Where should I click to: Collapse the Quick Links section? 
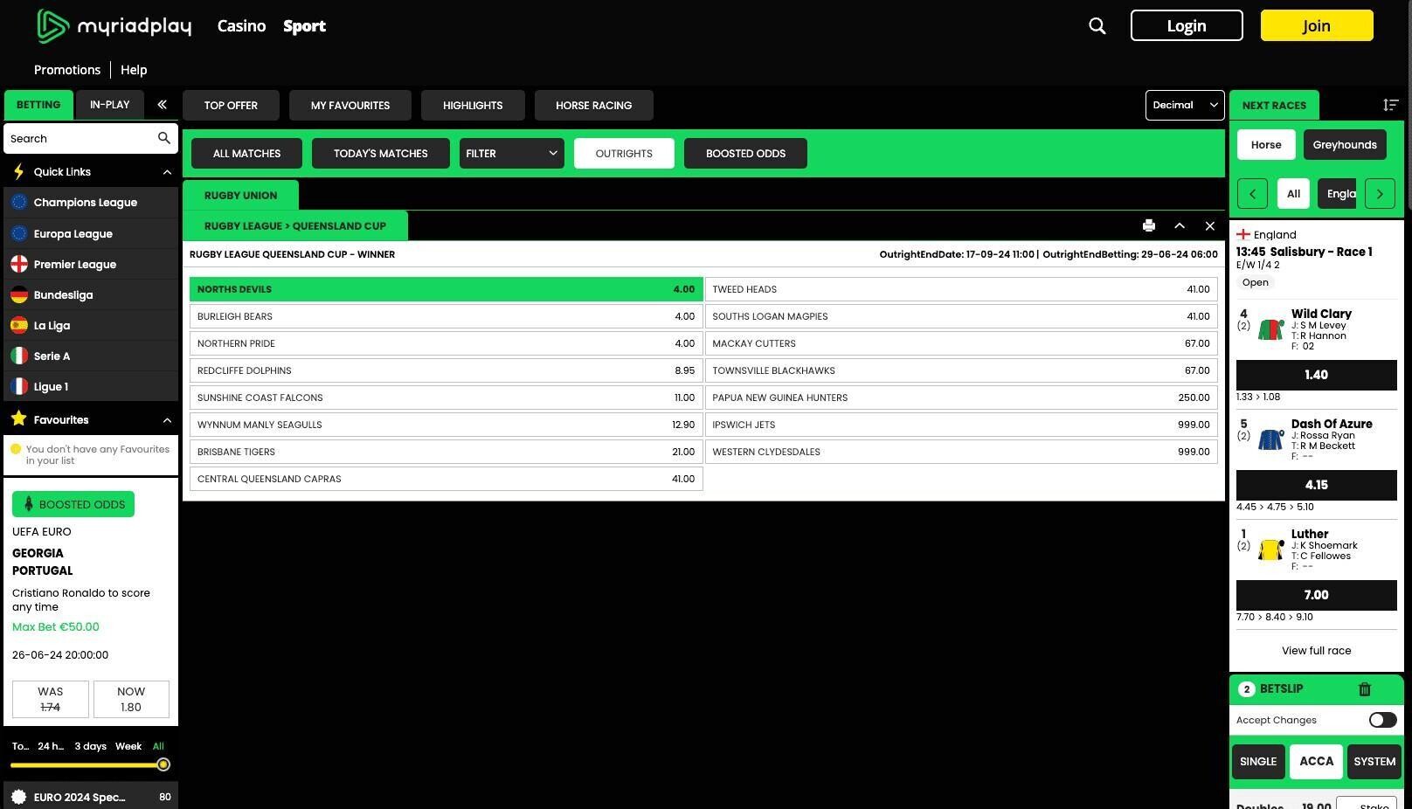coord(167,172)
